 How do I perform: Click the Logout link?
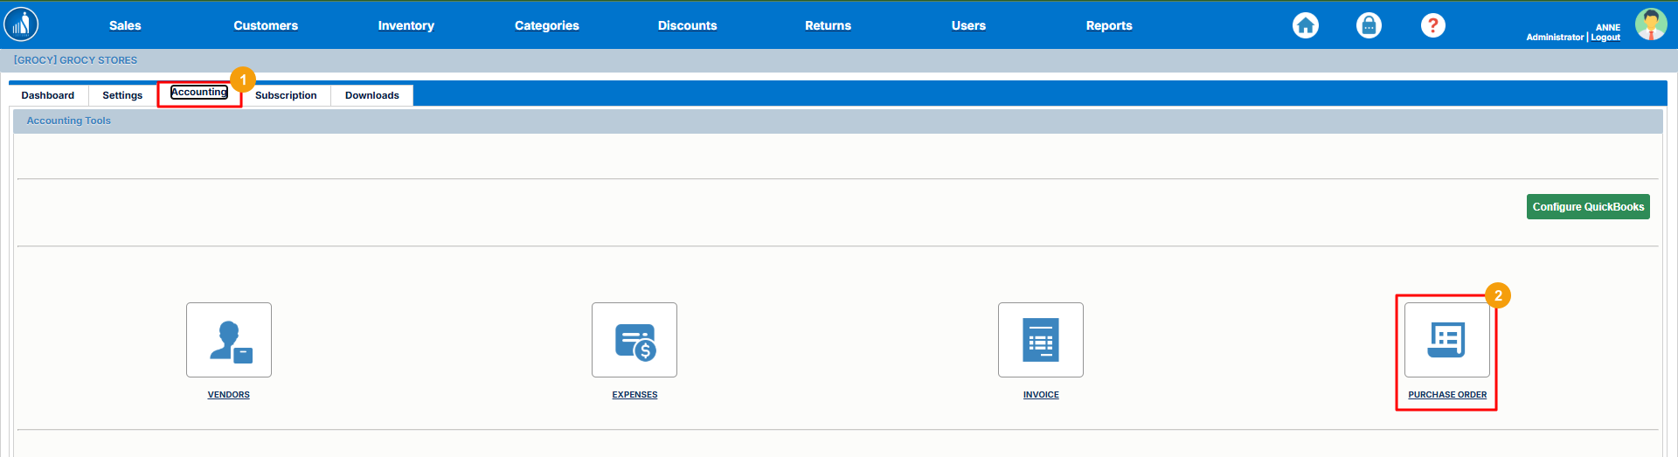tap(1605, 38)
